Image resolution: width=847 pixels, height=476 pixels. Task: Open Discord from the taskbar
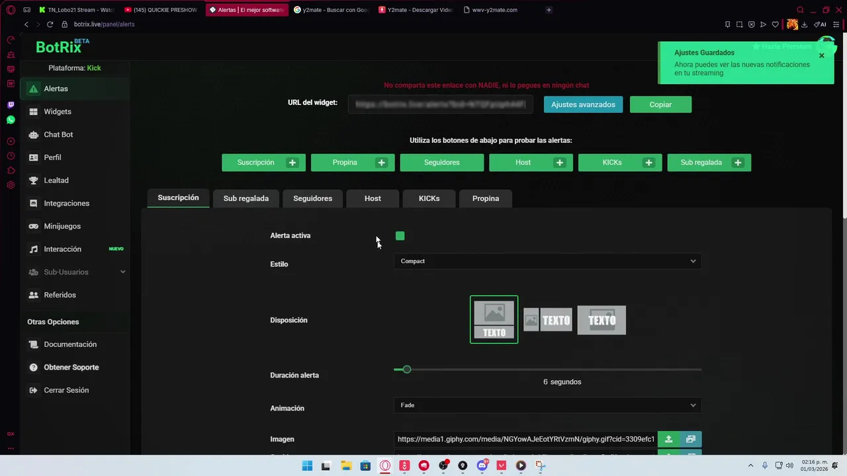point(482,466)
